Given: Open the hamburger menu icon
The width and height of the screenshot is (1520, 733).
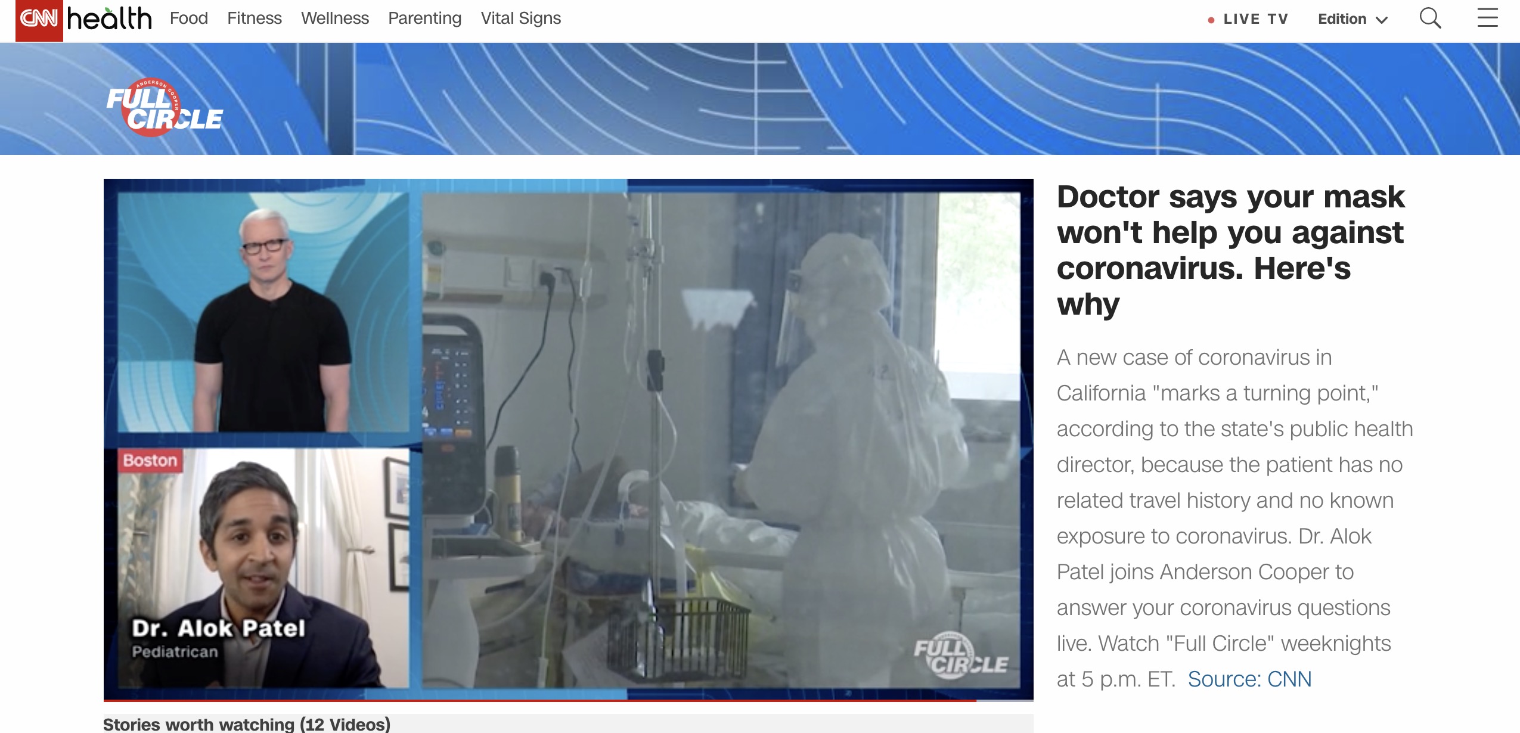Looking at the screenshot, I should tap(1487, 17).
